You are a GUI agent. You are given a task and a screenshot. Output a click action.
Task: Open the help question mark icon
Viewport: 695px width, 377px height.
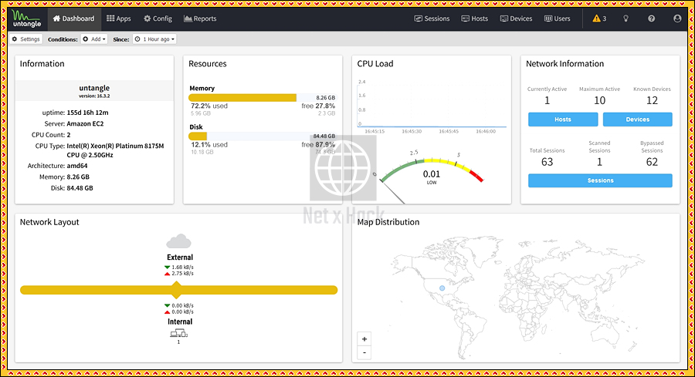651,19
